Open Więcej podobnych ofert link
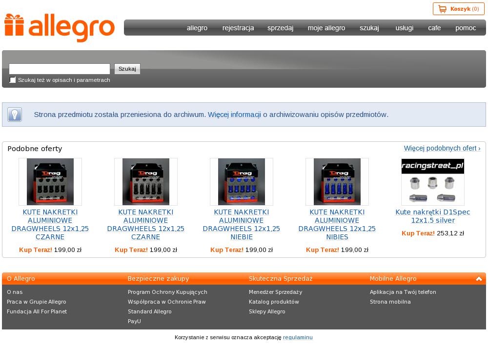Viewport: 488px width, 347px height. [x=442, y=148]
